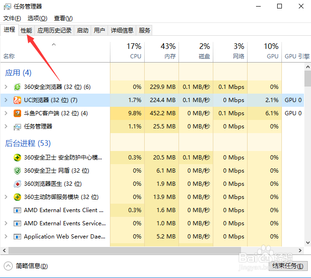Expand the 任务管理器 process row

(6, 127)
